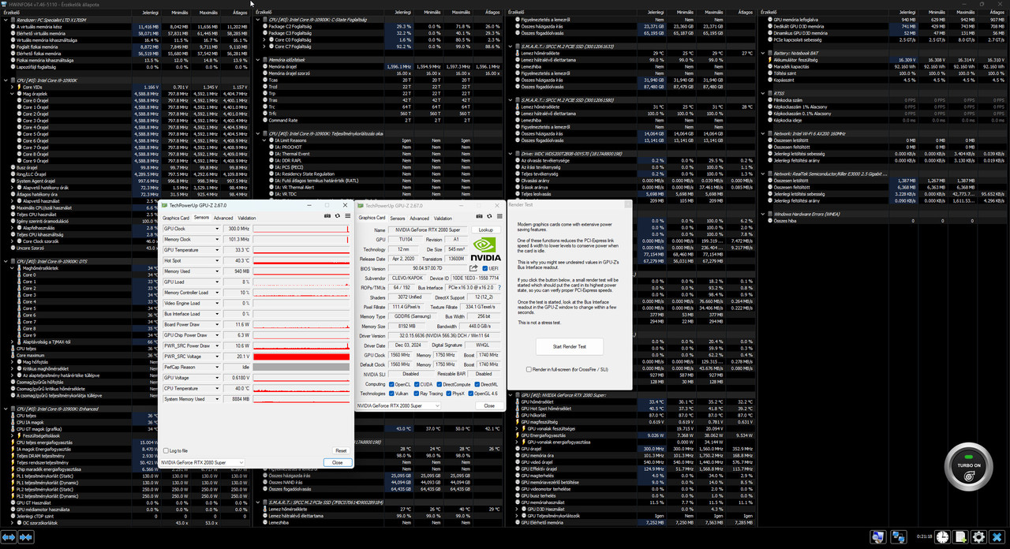The height and width of the screenshot is (549, 1010).
Task: Select the Core 0 Órajel row
Action: coord(126,100)
